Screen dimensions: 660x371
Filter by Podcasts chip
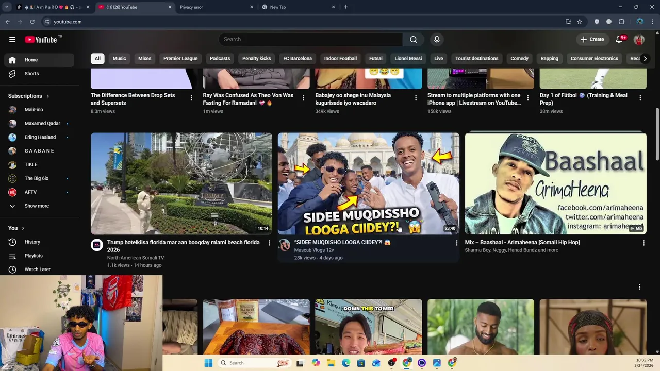(x=220, y=58)
